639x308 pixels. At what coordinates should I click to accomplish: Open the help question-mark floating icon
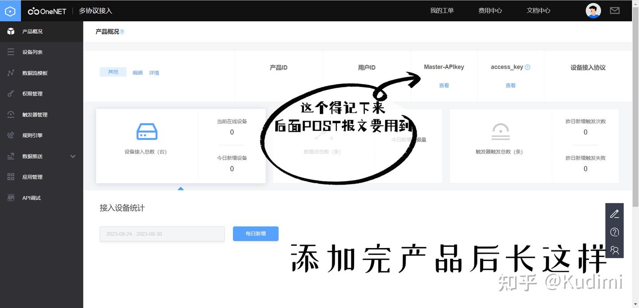coord(615,232)
